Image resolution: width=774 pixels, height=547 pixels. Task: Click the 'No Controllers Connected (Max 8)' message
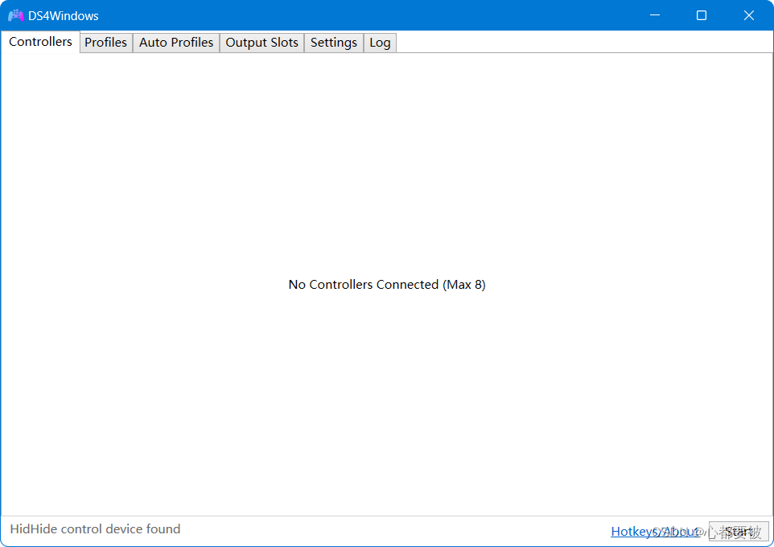[x=387, y=285]
